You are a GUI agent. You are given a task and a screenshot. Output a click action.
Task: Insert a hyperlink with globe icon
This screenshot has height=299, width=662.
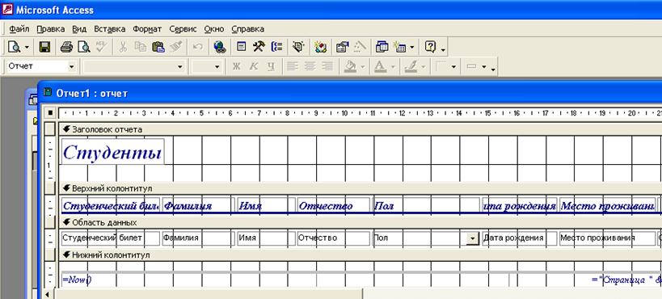(x=220, y=46)
